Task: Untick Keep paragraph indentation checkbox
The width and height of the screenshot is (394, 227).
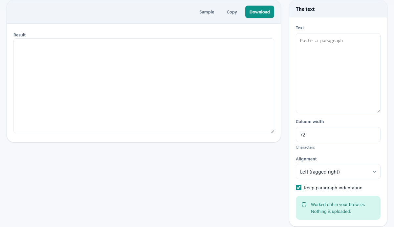Action: [x=299, y=188]
